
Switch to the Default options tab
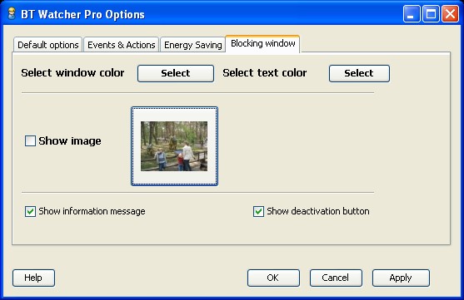[x=48, y=45]
